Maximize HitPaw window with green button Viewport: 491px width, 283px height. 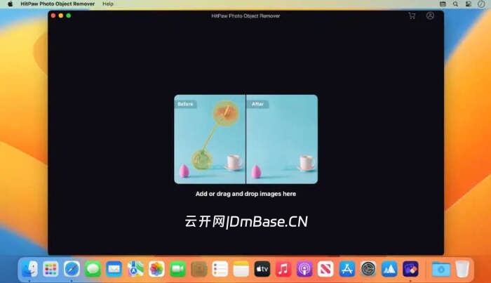pos(69,15)
